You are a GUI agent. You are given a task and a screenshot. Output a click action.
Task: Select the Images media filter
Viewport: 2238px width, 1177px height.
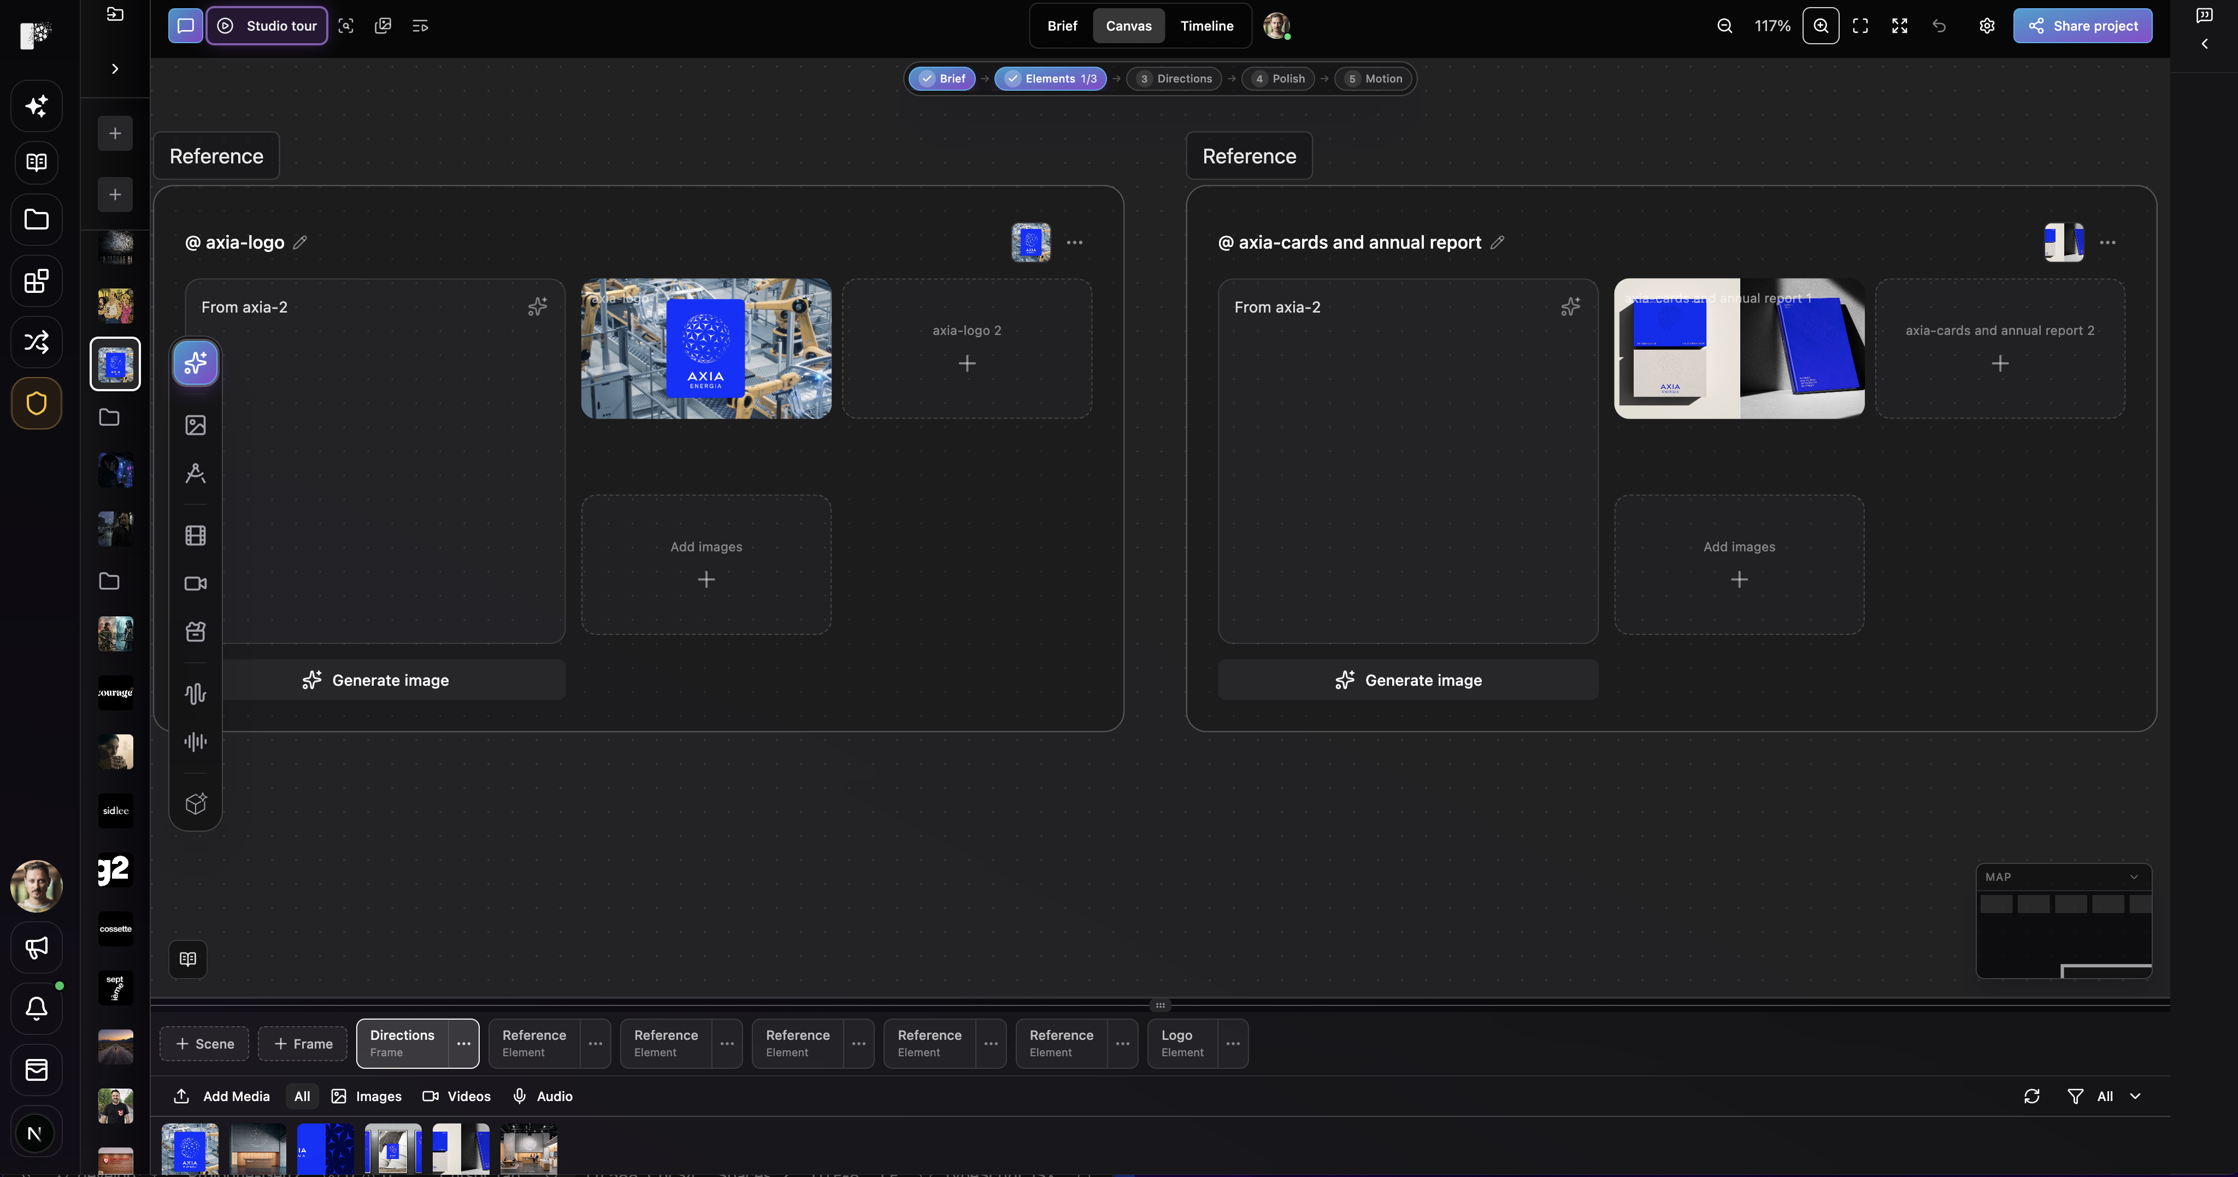coord(367,1096)
